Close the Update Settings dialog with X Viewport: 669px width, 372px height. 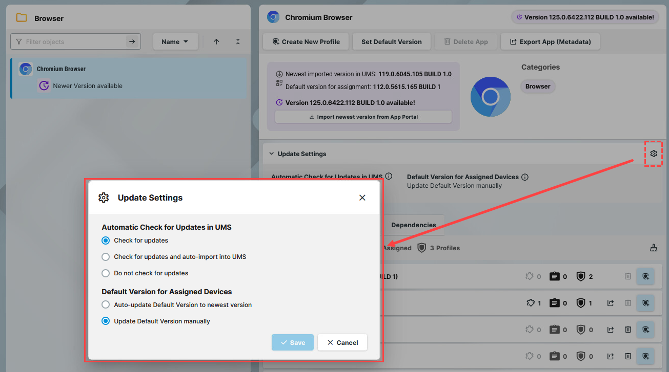pos(362,198)
